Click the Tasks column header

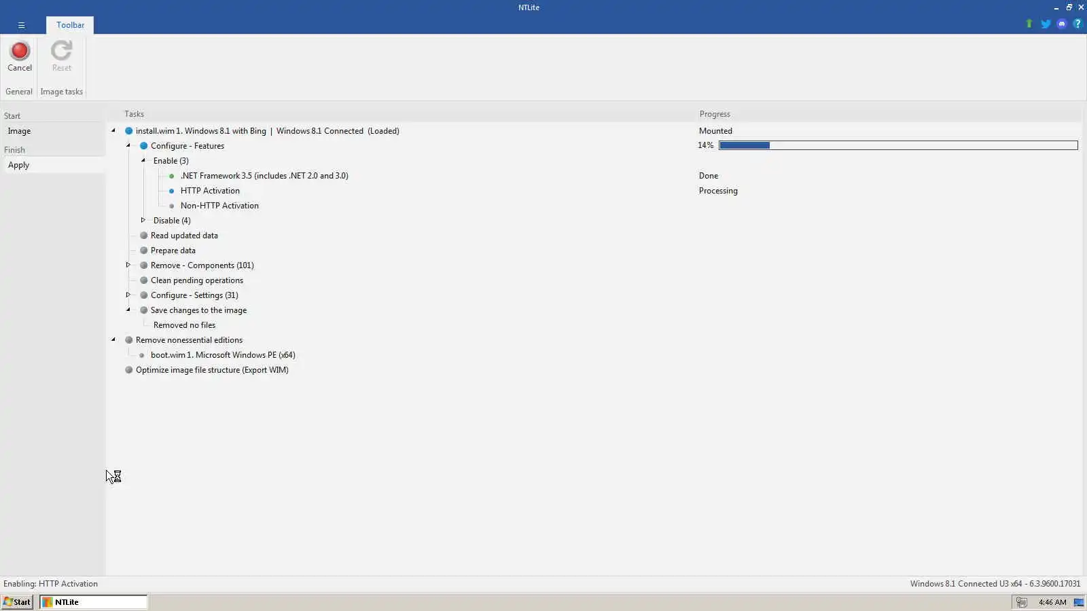tap(134, 114)
